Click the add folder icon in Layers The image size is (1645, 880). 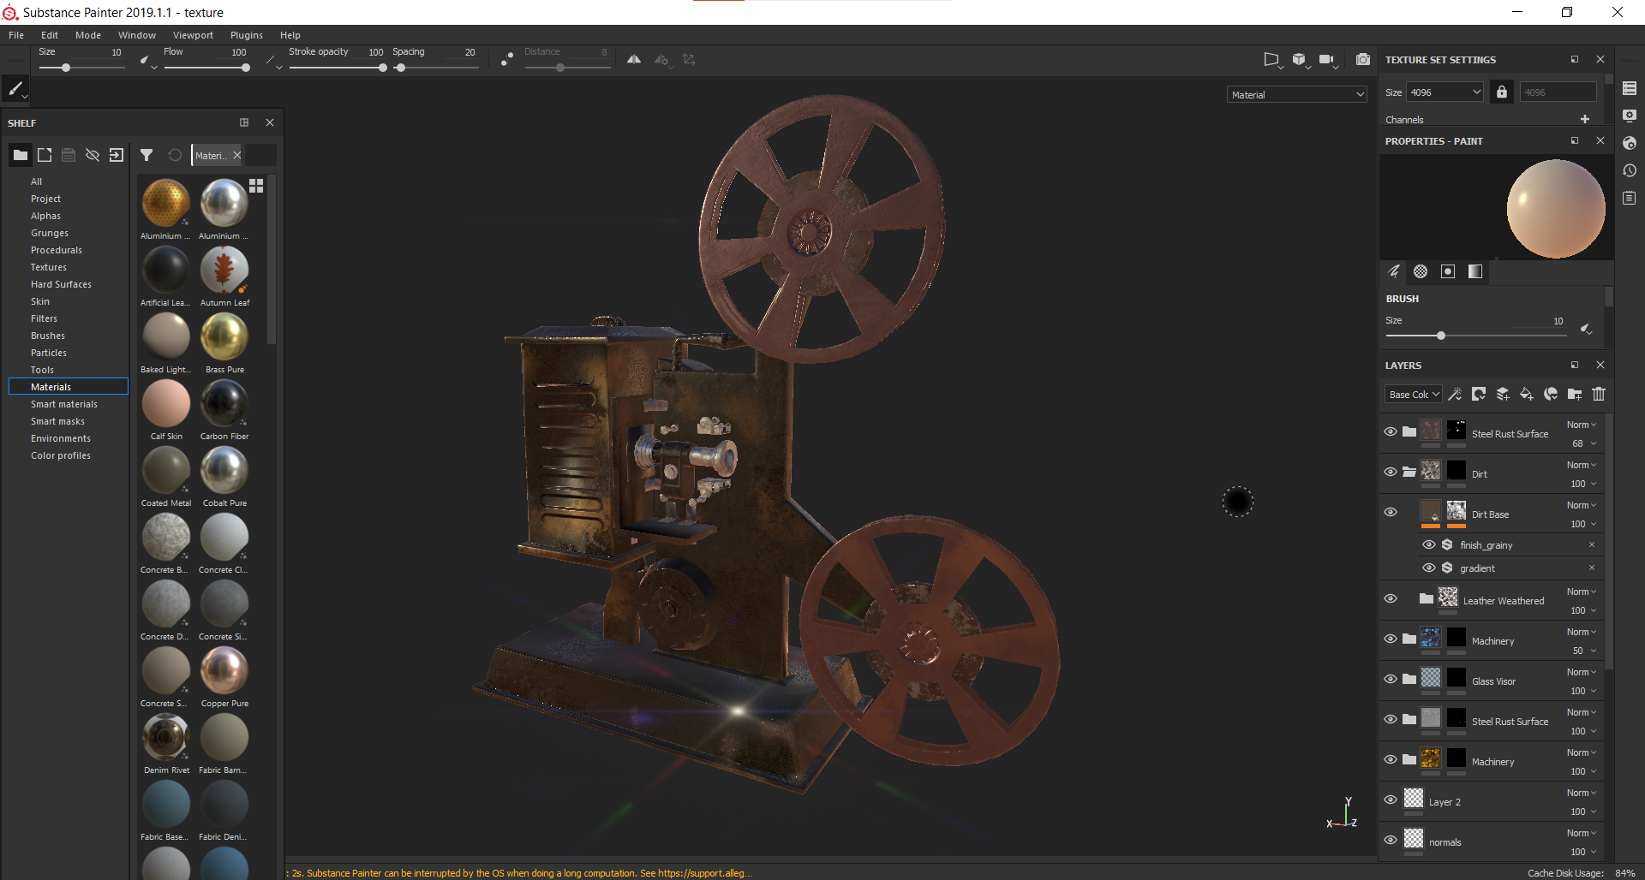[x=1575, y=394]
